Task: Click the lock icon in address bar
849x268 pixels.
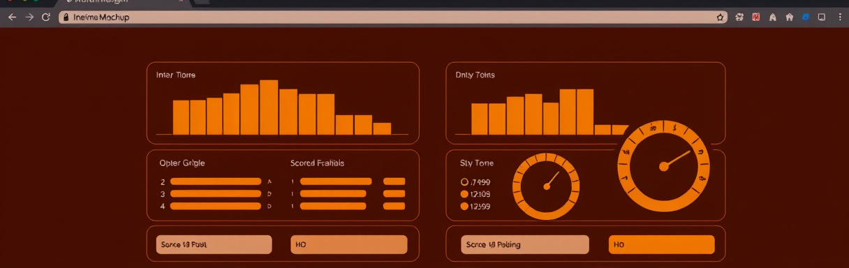Action: pyautogui.click(x=66, y=17)
